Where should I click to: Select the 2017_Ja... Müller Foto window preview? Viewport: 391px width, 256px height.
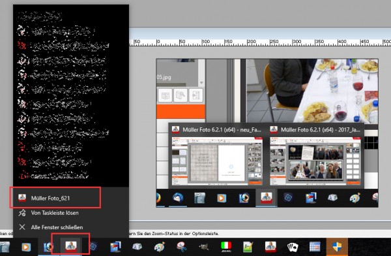(x=315, y=155)
